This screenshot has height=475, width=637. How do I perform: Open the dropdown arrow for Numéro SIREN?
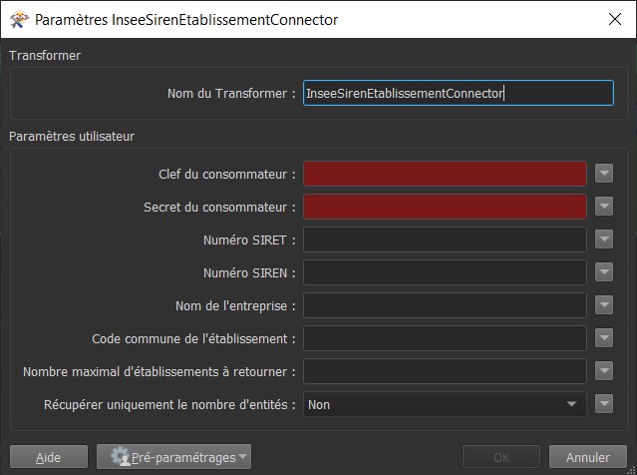tap(604, 272)
